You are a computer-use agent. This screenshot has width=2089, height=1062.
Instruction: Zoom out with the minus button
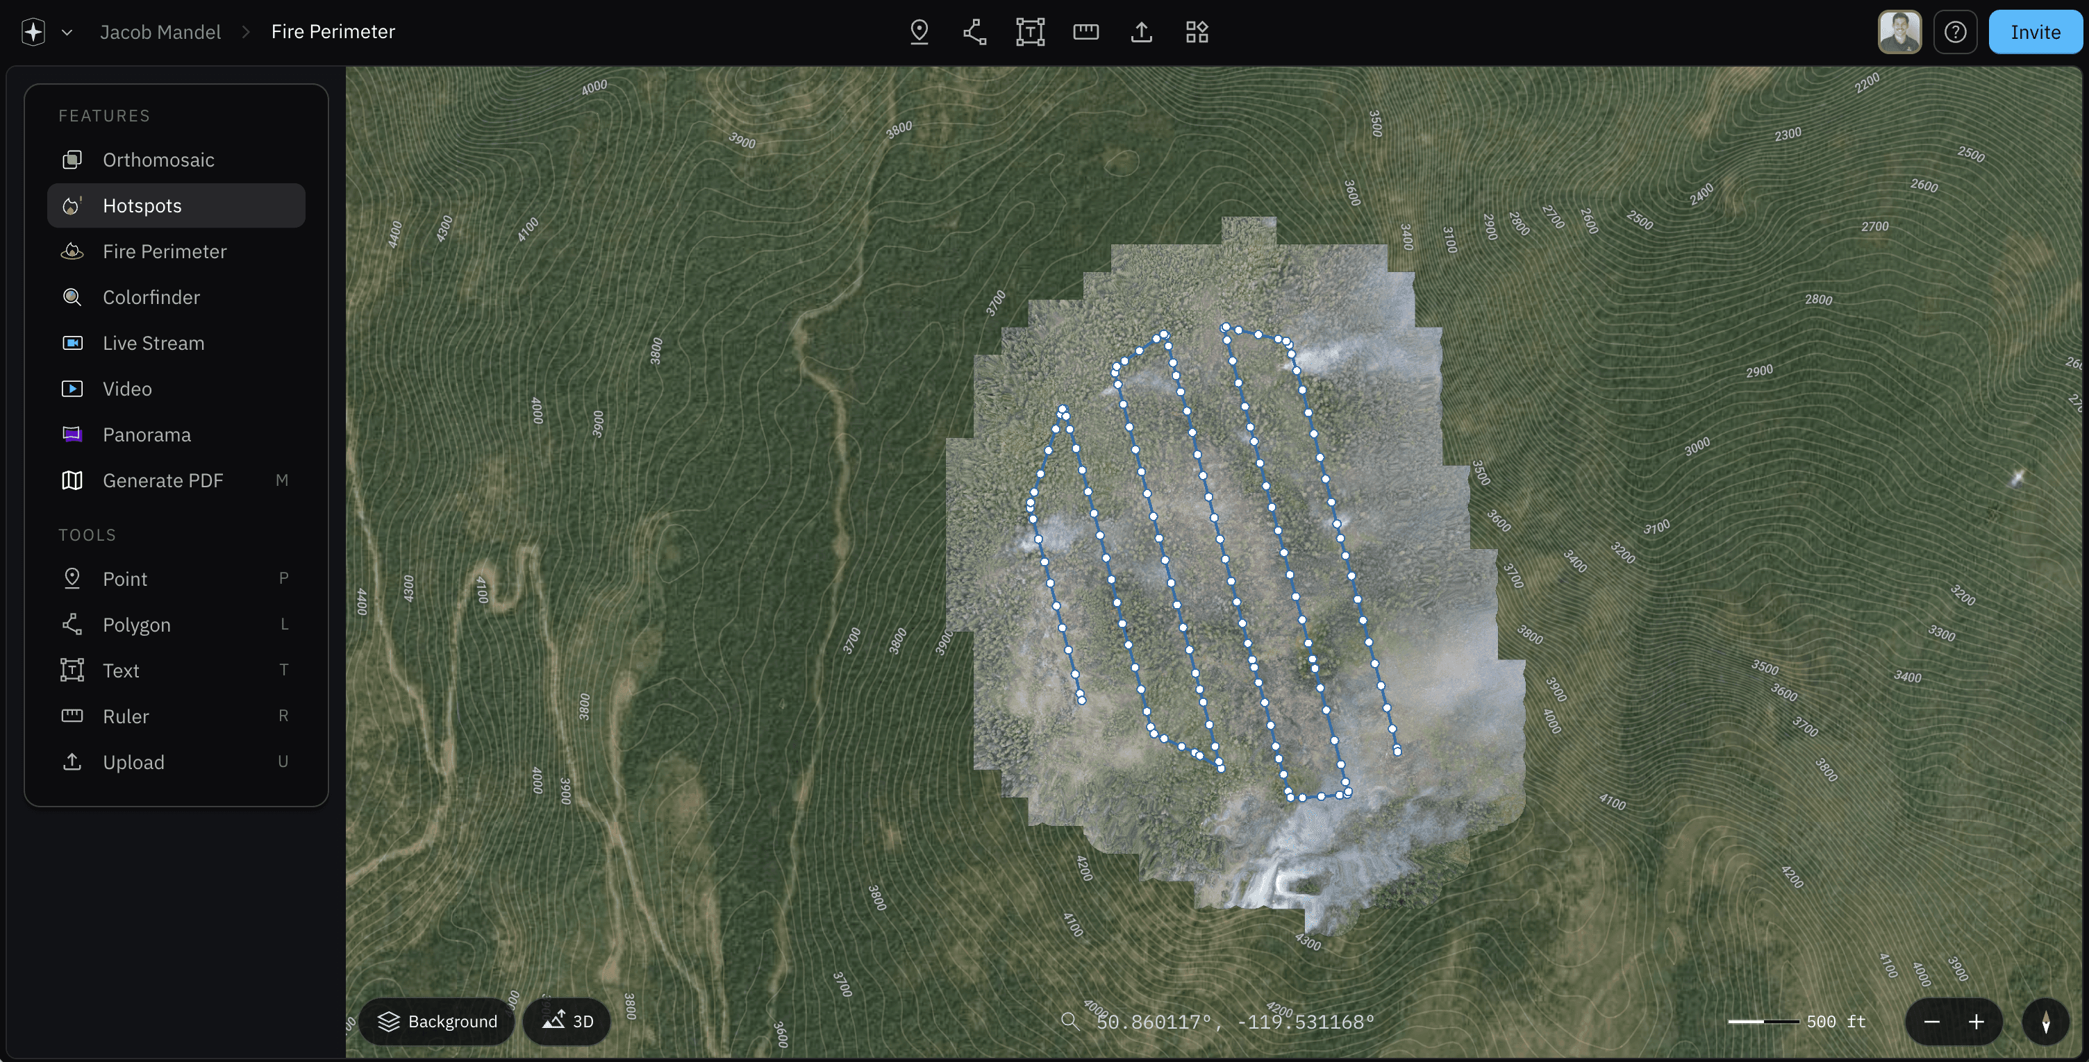[1931, 1022]
